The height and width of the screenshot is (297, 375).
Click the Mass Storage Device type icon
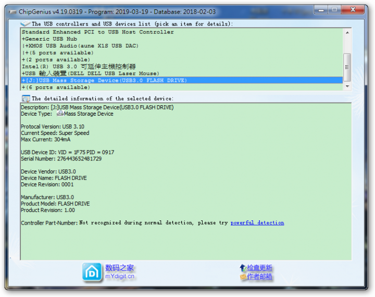[x=60, y=114]
